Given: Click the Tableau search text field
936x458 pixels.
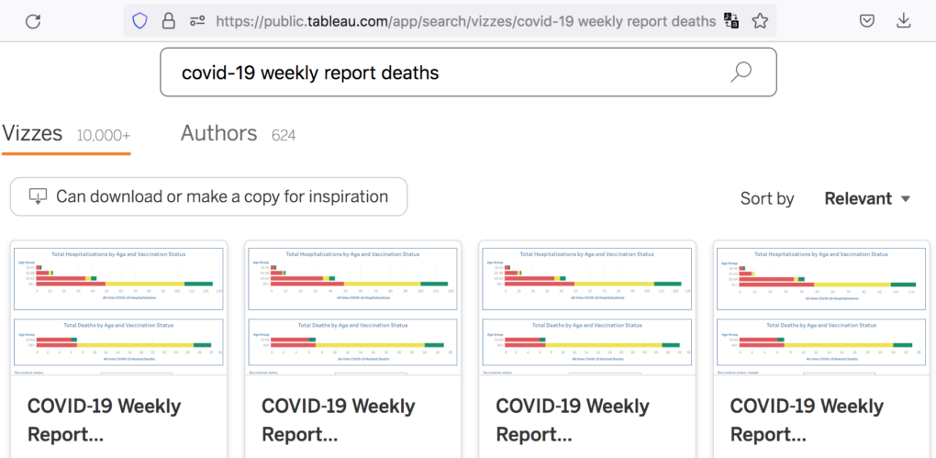Looking at the screenshot, I should [440, 73].
